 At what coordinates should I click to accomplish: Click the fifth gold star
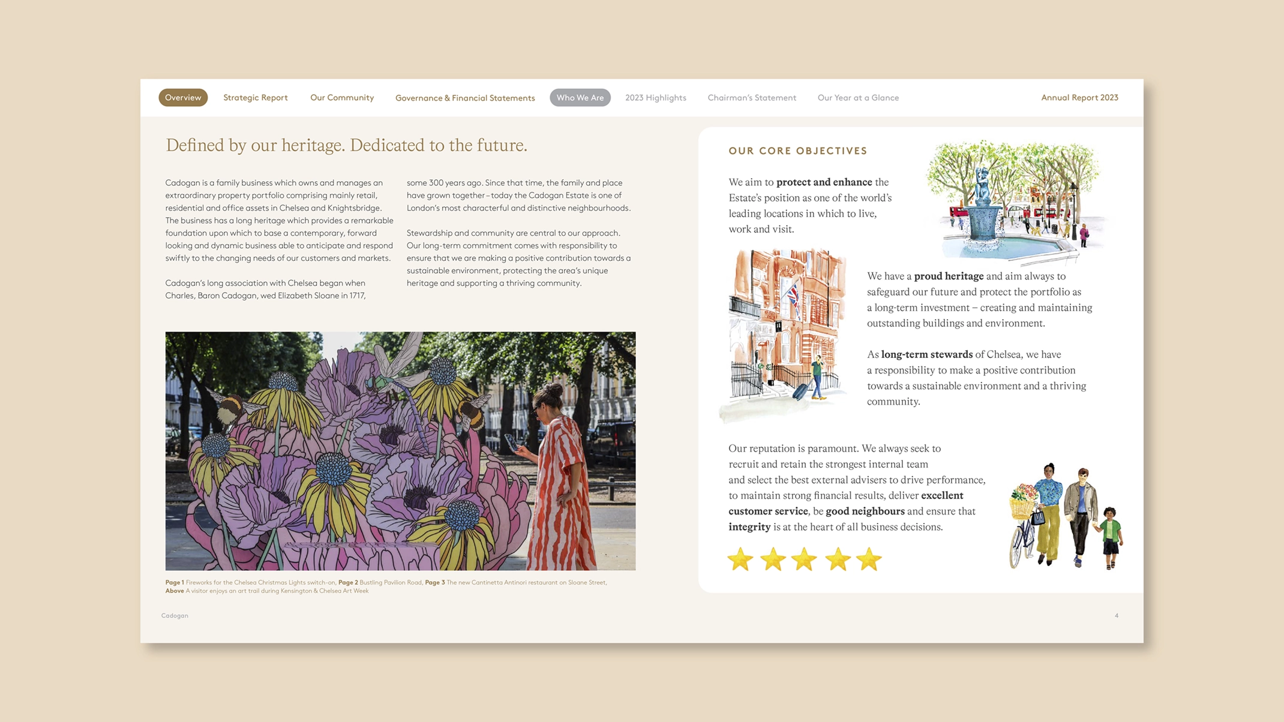(x=868, y=559)
